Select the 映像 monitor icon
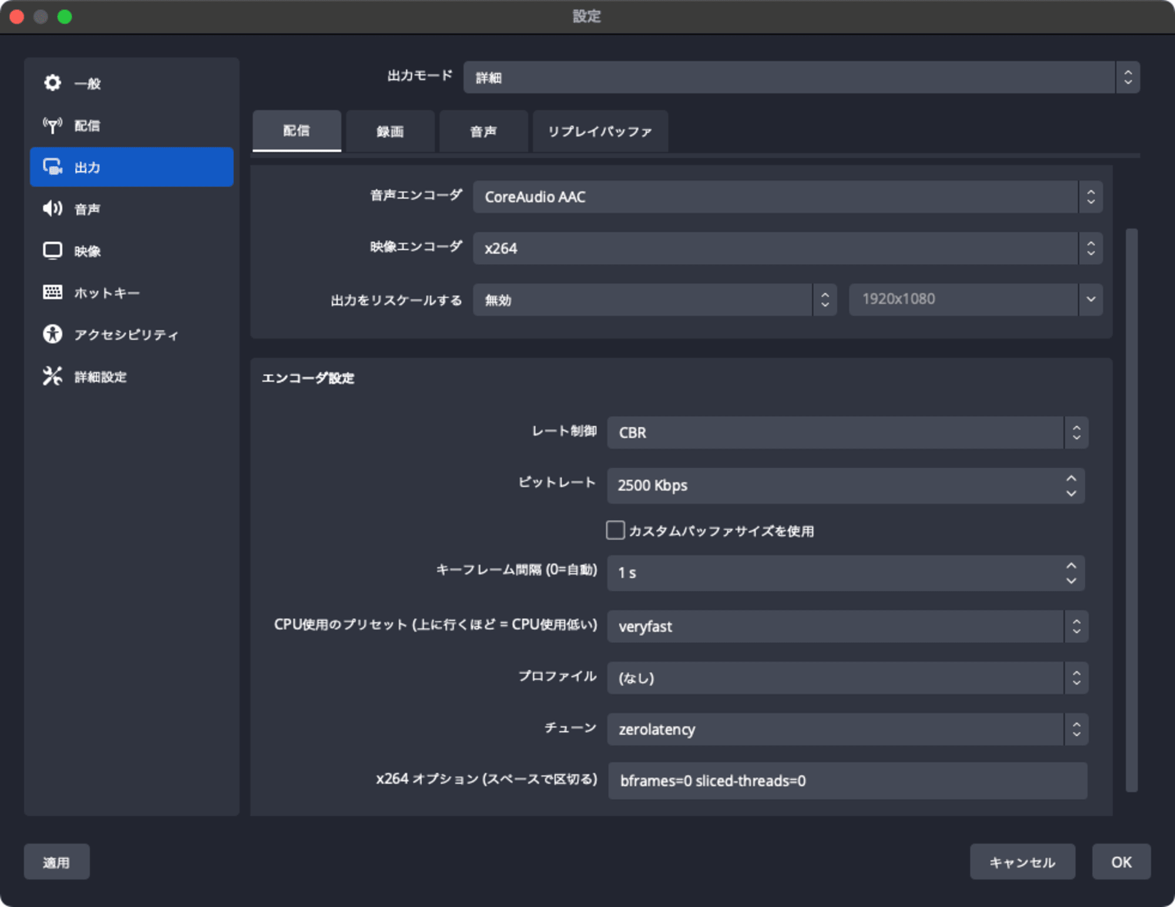The height and width of the screenshot is (907, 1175). coord(52,251)
